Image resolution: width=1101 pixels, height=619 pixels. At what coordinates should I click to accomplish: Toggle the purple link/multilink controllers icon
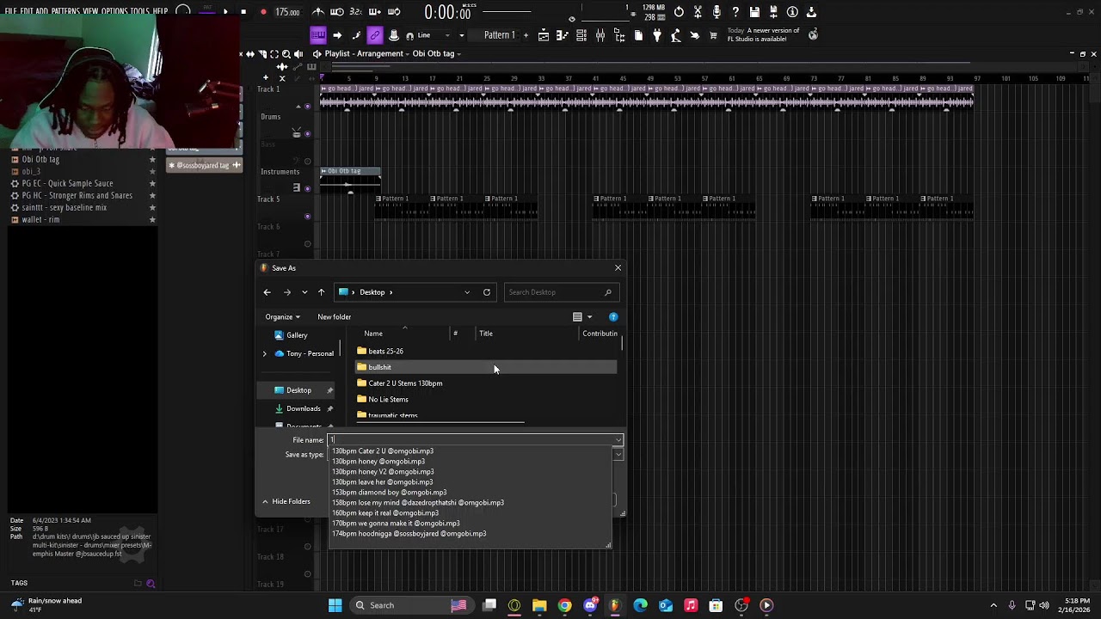[374, 35]
